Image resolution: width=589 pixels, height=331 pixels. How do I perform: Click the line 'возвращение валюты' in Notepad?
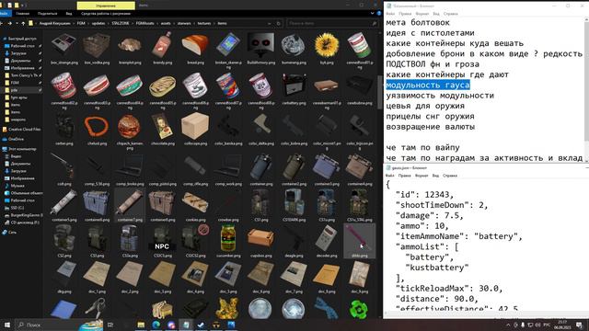(431, 127)
